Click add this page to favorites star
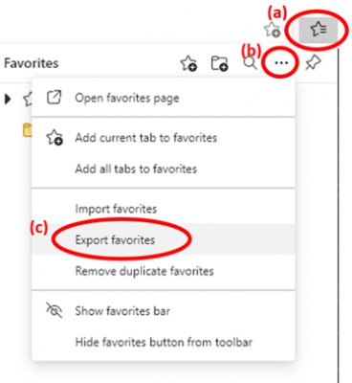This screenshot has height=383, width=352. [x=272, y=30]
